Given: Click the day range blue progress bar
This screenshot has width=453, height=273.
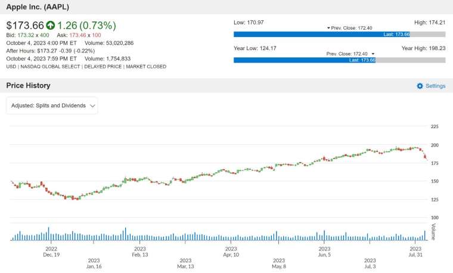Looking at the screenshot, I should pyautogui.click(x=321, y=35).
